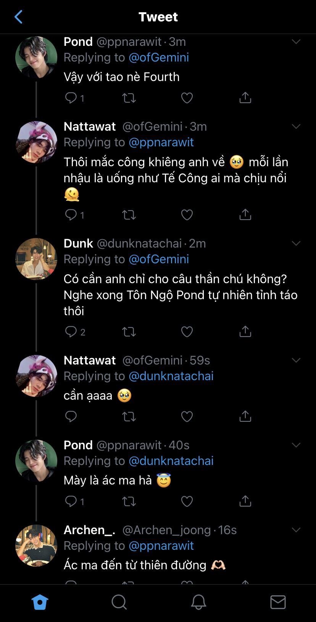The width and height of the screenshot is (316, 622).
Task: Tap Dunk's profile picture
Action: [36, 259]
